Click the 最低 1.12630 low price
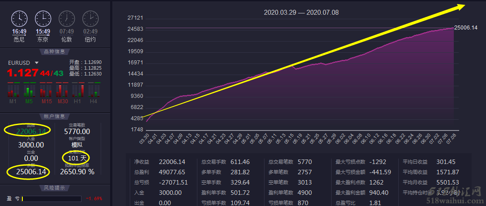The height and width of the screenshot is (206, 486). coord(85,74)
